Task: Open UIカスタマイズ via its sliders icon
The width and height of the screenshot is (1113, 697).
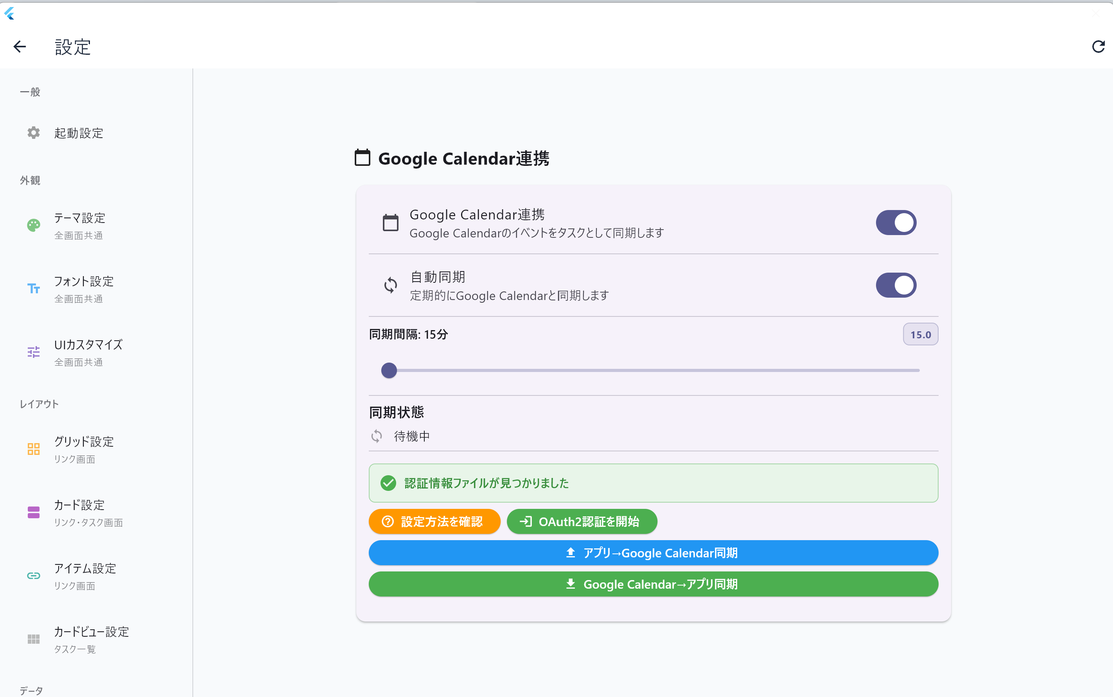Action: 33,352
